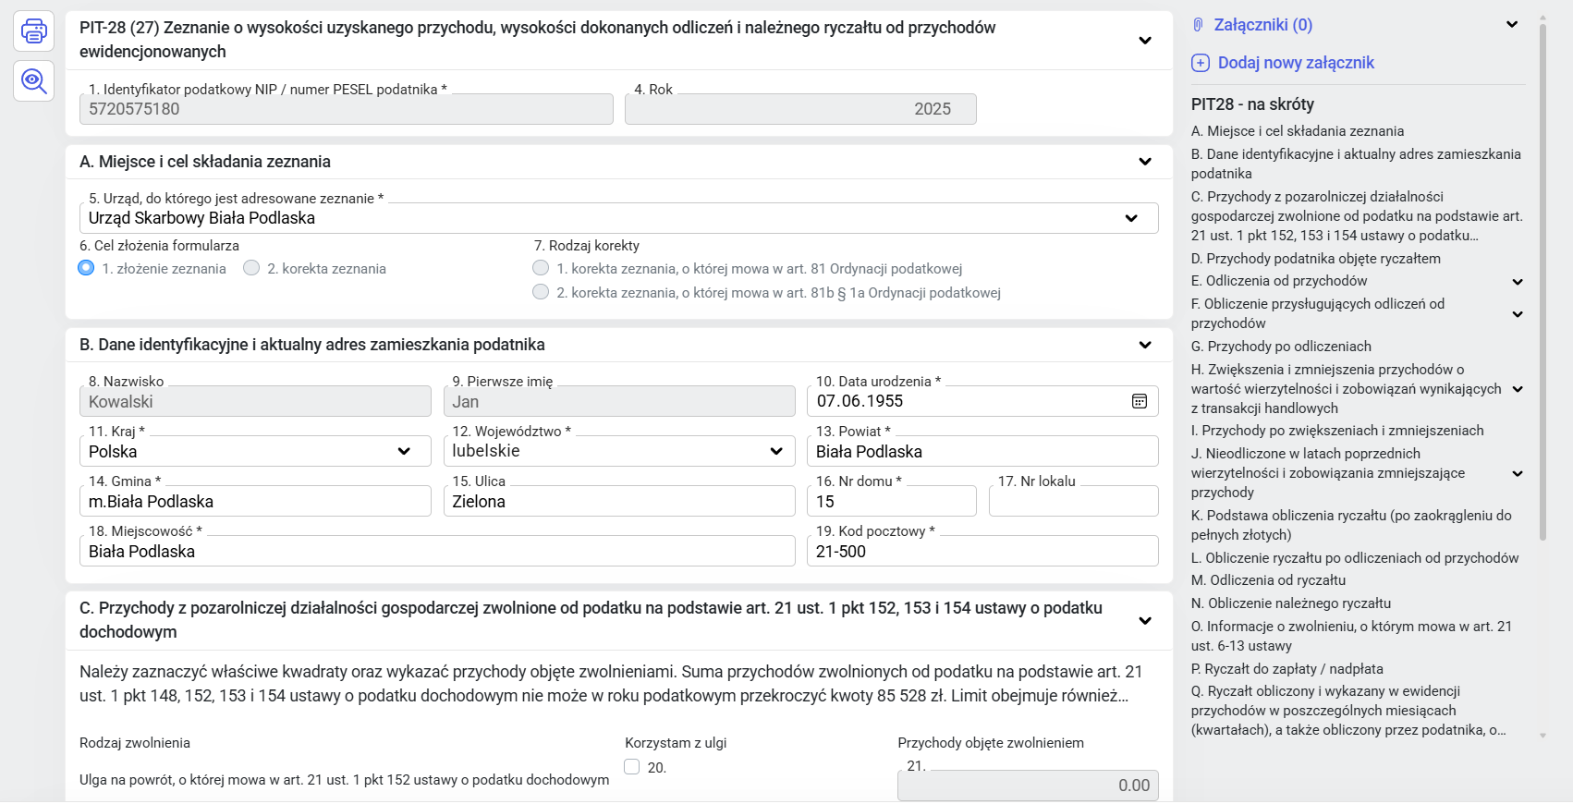Open the Urząd Skarbowy dropdown
This screenshot has height=804, width=1573.
1130,218
